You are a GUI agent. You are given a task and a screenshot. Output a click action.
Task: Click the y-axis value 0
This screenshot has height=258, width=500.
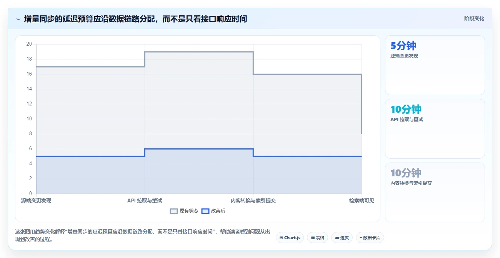(x=31, y=194)
